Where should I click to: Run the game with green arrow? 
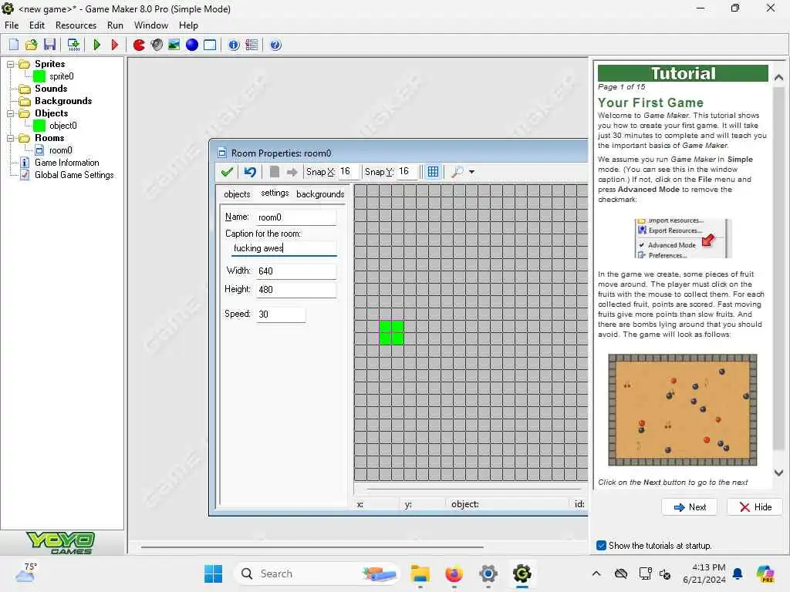coord(96,45)
